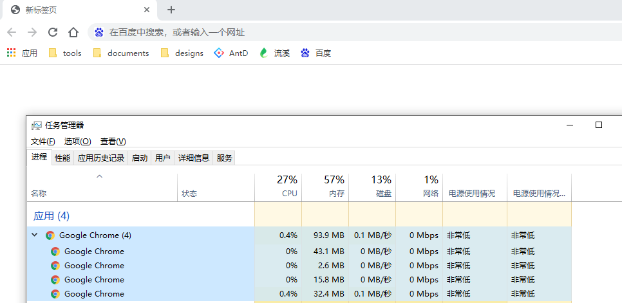The height and width of the screenshot is (303, 622).
Task: Open the 查看(V) menu
Action: click(x=113, y=142)
